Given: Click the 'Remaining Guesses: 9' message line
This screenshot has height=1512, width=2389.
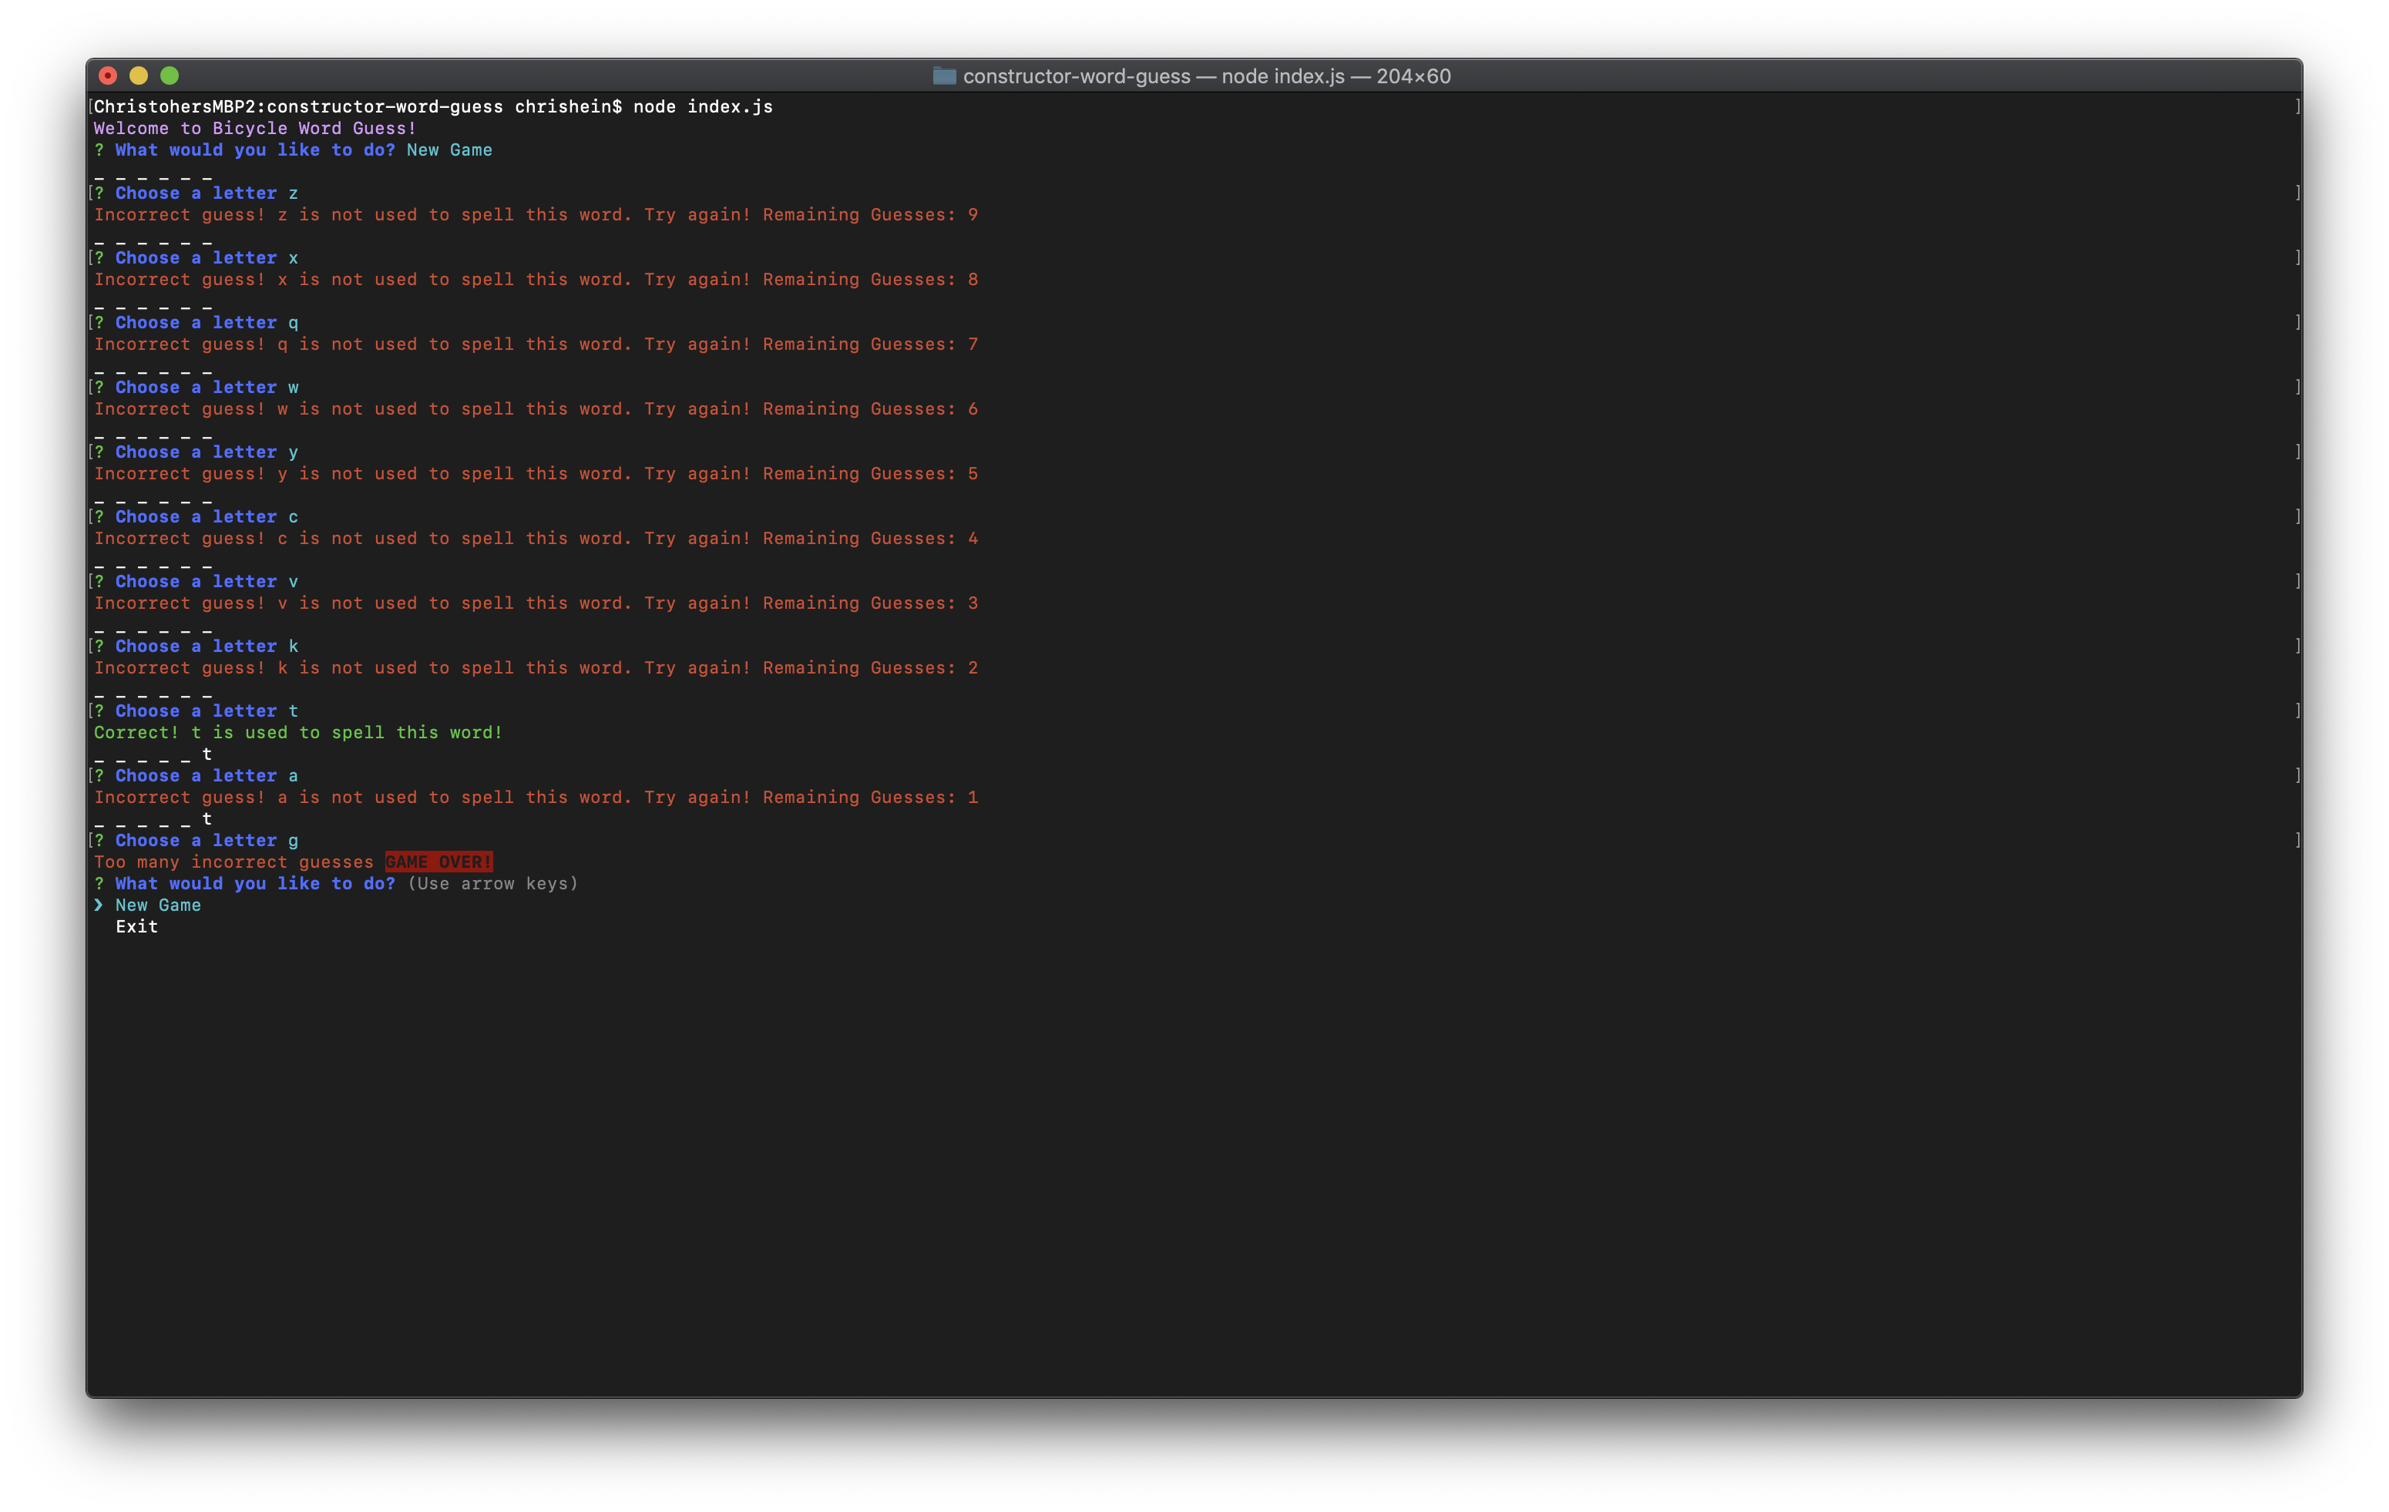Looking at the screenshot, I should click(x=536, y=215).
